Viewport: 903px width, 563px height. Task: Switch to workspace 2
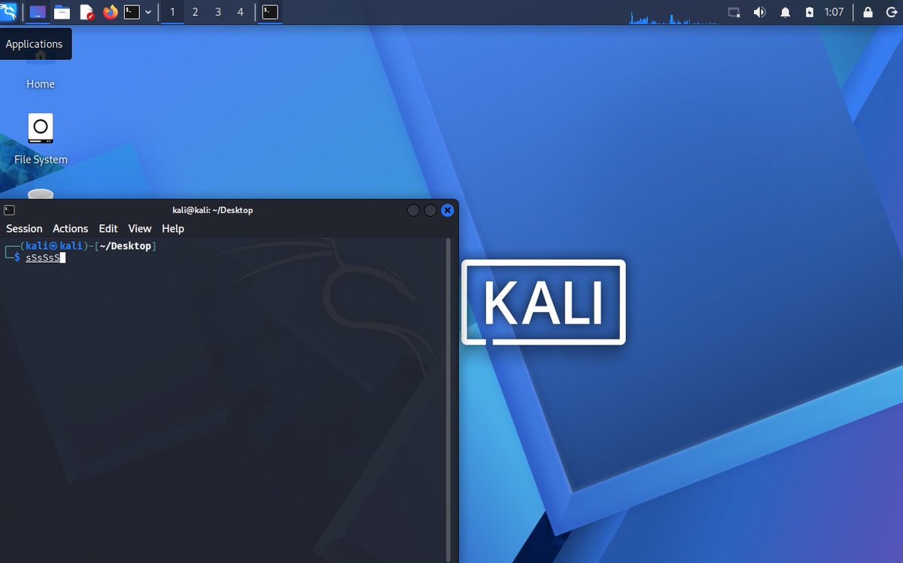click(195, 12)
